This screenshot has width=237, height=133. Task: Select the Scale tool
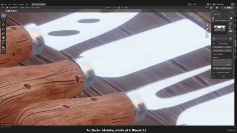pyautogui.click(x=3, y=33)
